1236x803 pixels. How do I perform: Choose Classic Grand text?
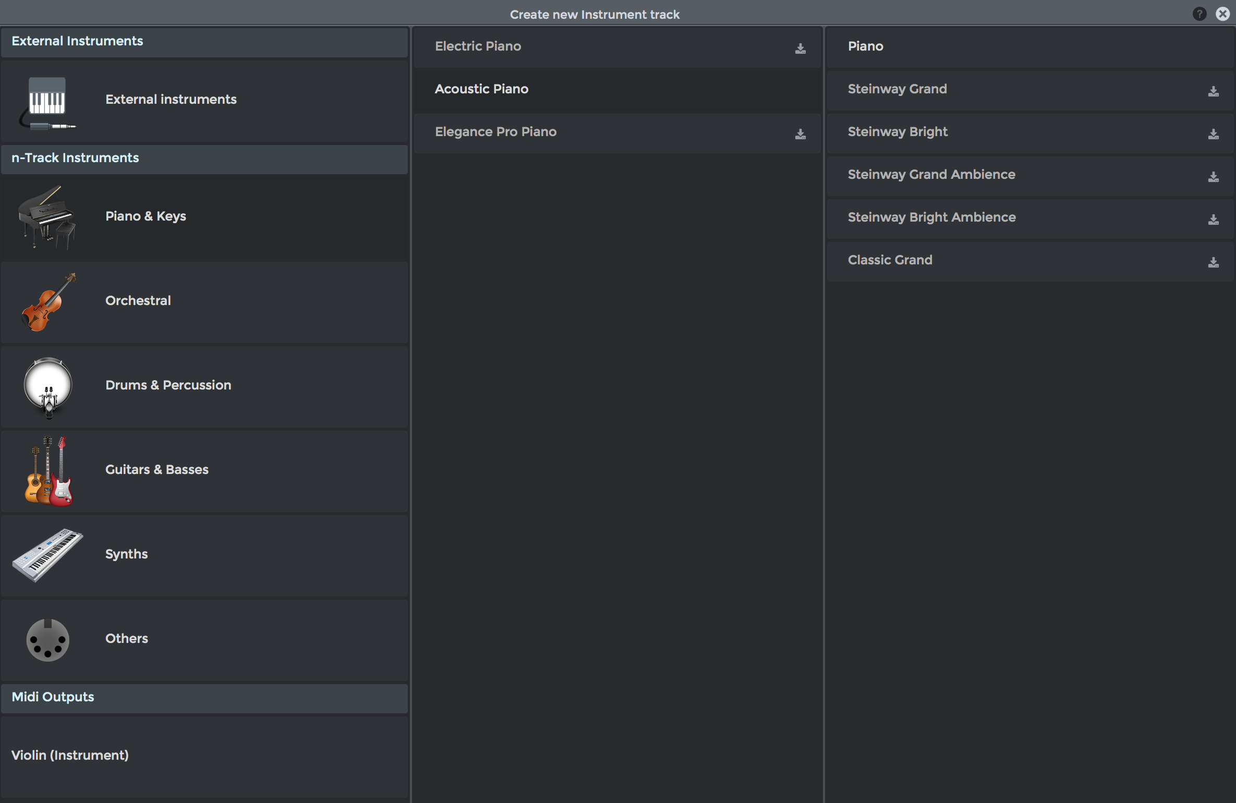pos(890,260)
